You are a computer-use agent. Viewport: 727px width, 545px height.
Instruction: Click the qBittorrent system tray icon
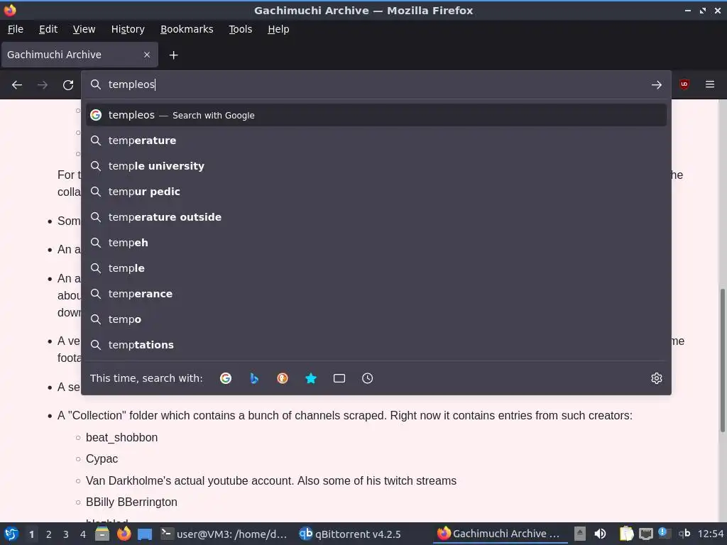pos(684,534)
